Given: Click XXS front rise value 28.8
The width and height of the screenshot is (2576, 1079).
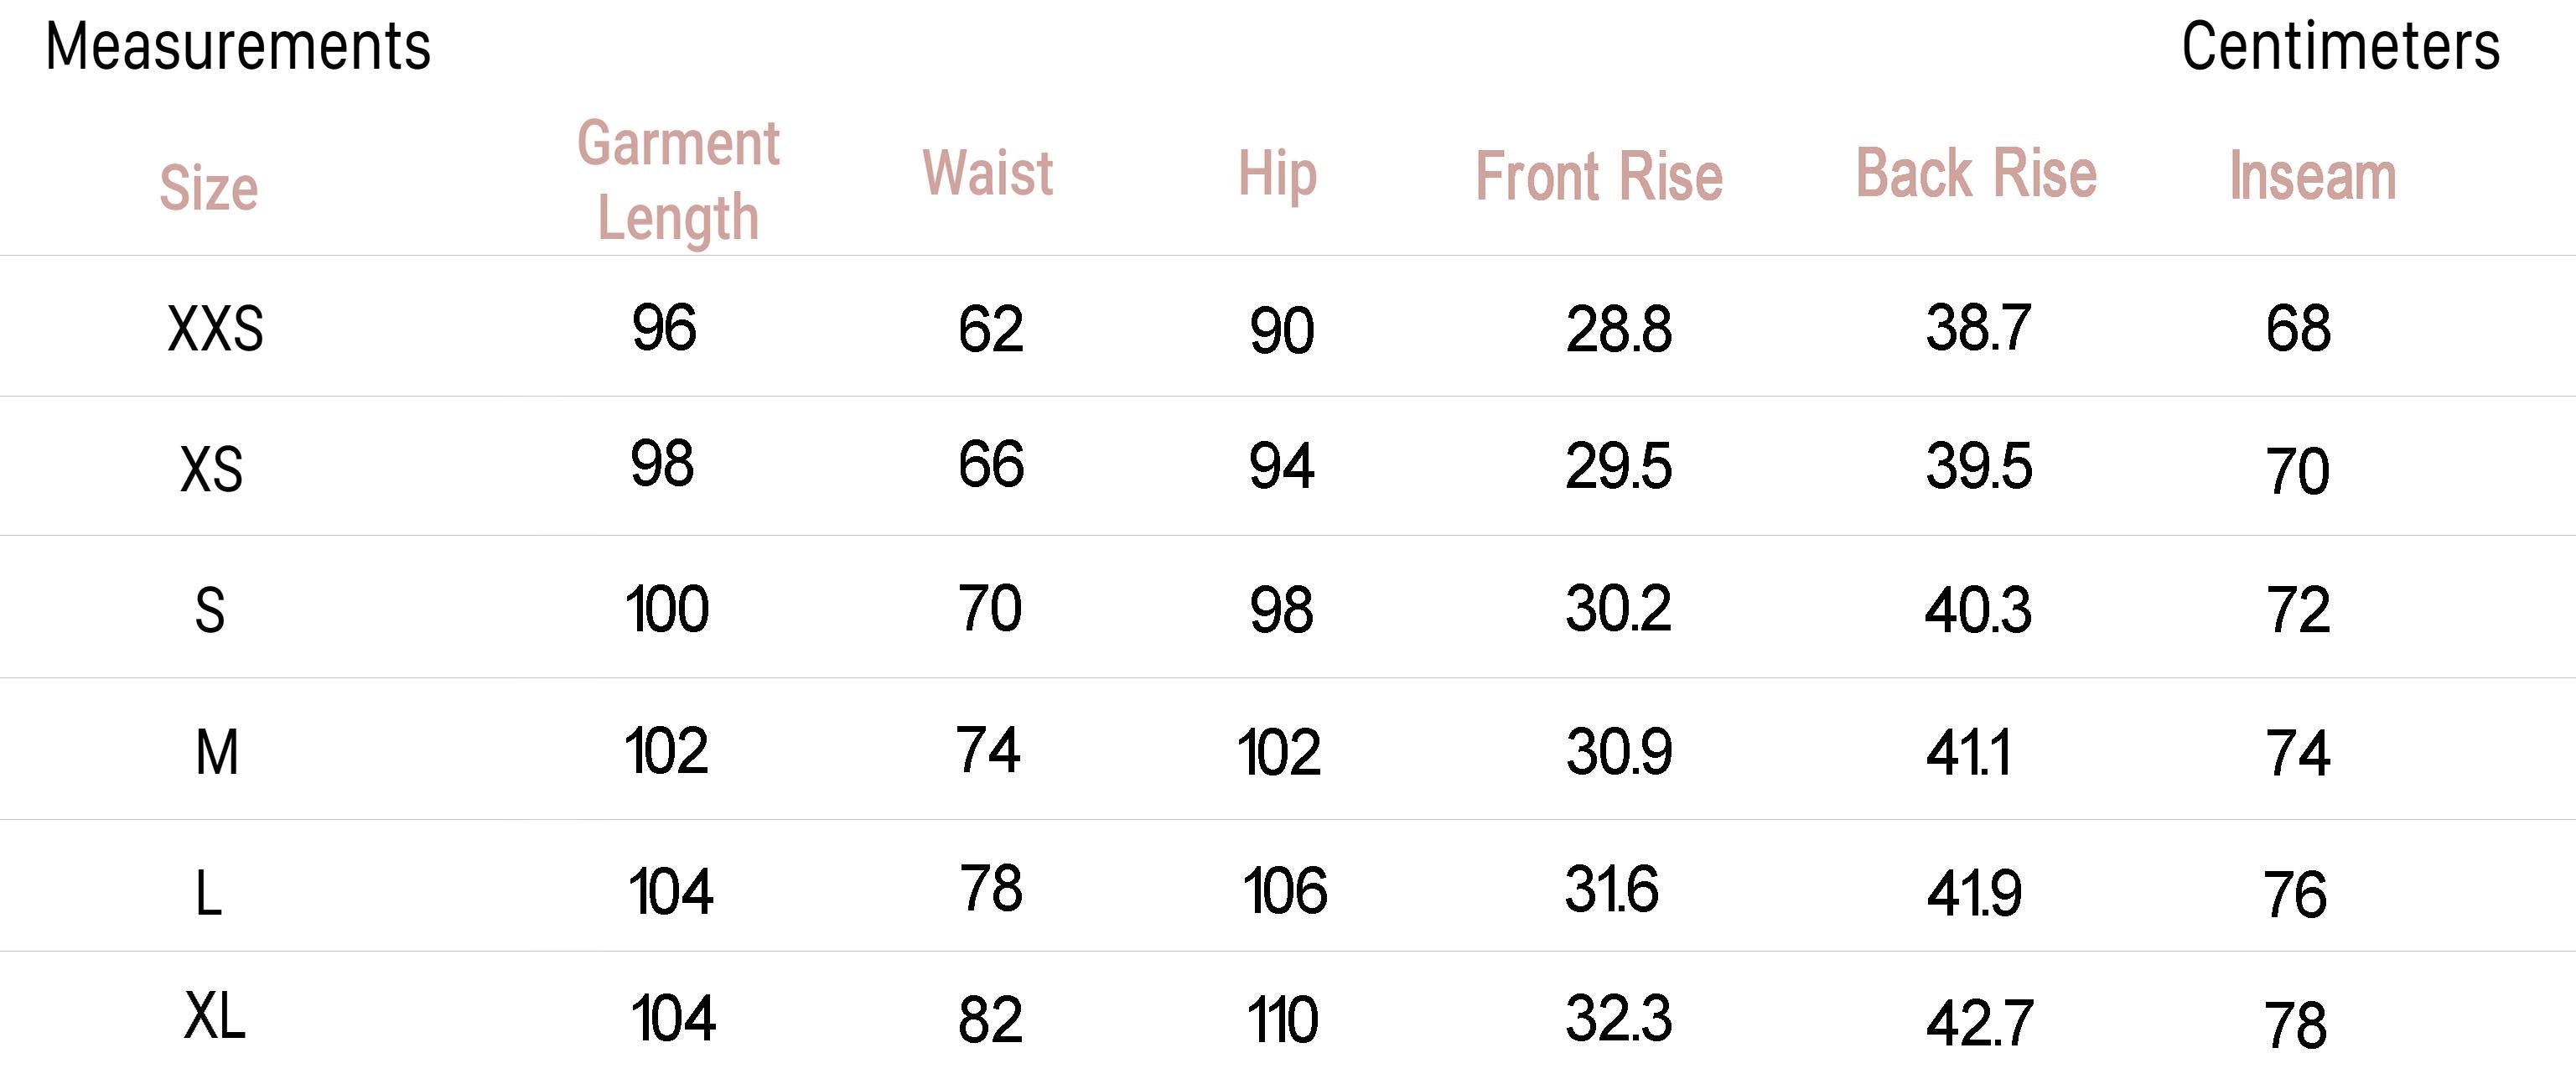Looking at the screenshot, I should point(1618,329).
